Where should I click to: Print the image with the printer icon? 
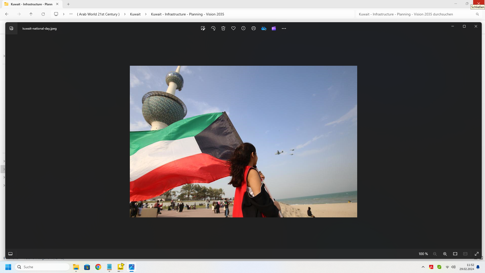[254, 28]
